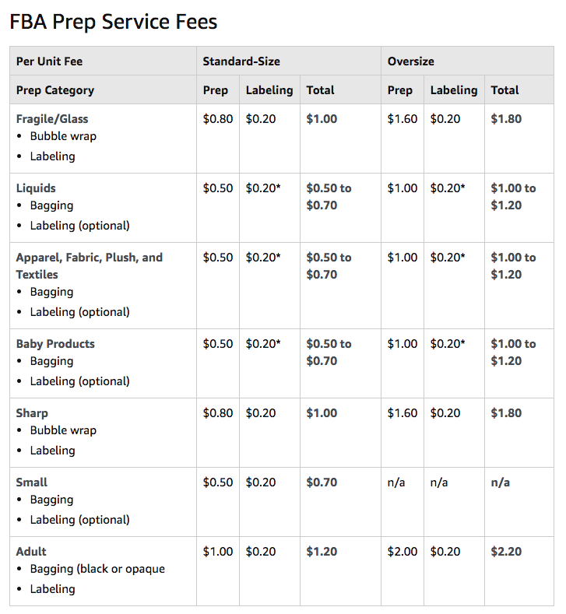Click Liquids oversize total $1.00 to $1.20
Image resolution: width=566 pixels, height=614 pixels.
point(513,197)
